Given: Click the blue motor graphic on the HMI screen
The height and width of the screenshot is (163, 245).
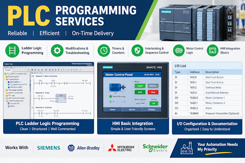Looking at the screenshot, I should 117,87.
